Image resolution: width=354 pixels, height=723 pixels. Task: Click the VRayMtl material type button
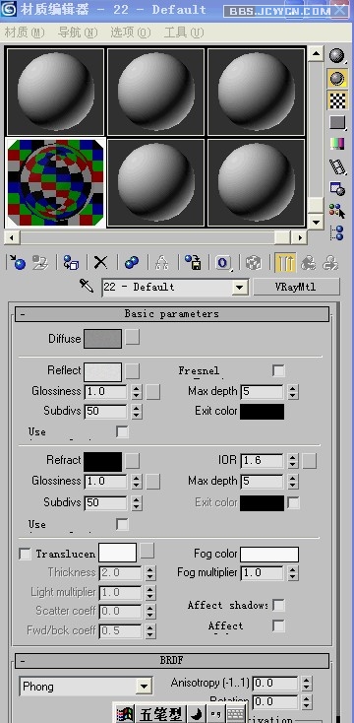(x=296, y=287)
